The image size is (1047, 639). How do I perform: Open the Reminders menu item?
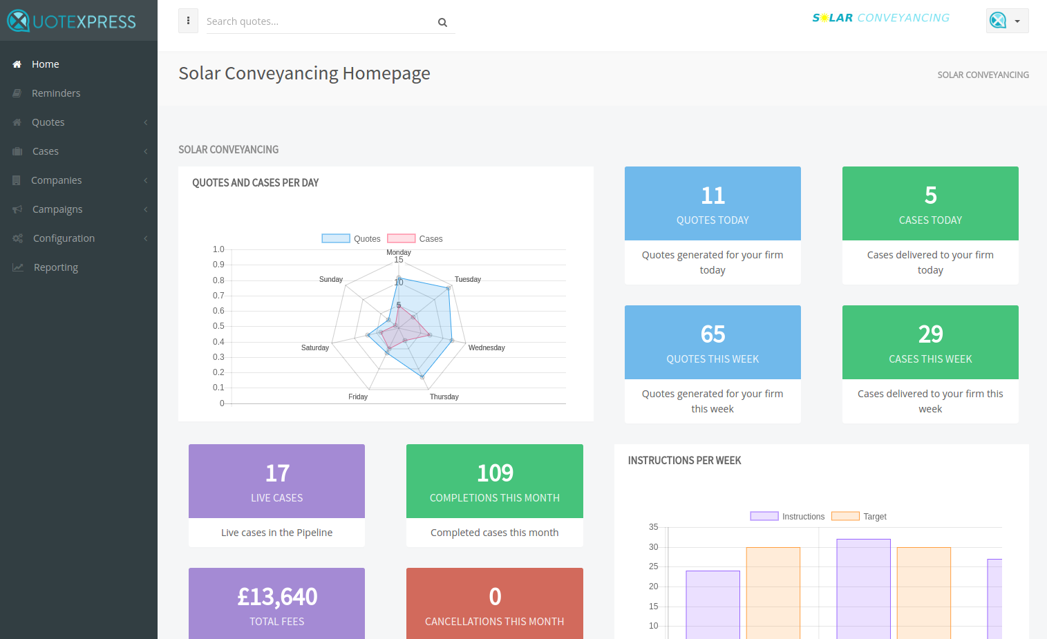click(x=79, y=93)
